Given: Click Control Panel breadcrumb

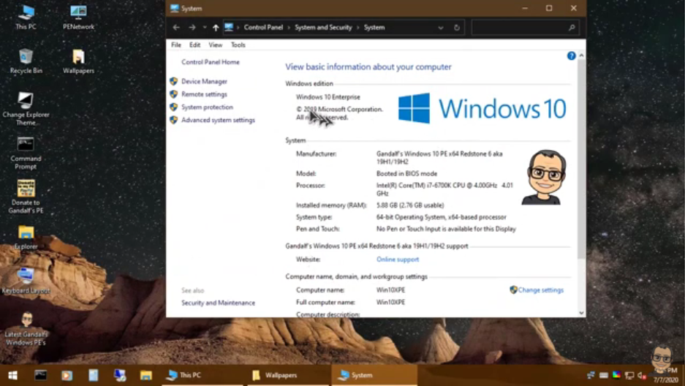Looking at the screenshot, I should (263, 28).
